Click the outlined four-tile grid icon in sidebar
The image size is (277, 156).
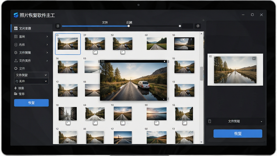tap(16, 37)
